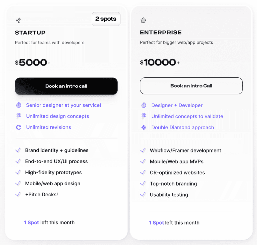Select the Senior designer at your service link
257x245 pixels.
pyautogui.click(x=63, y=105)
